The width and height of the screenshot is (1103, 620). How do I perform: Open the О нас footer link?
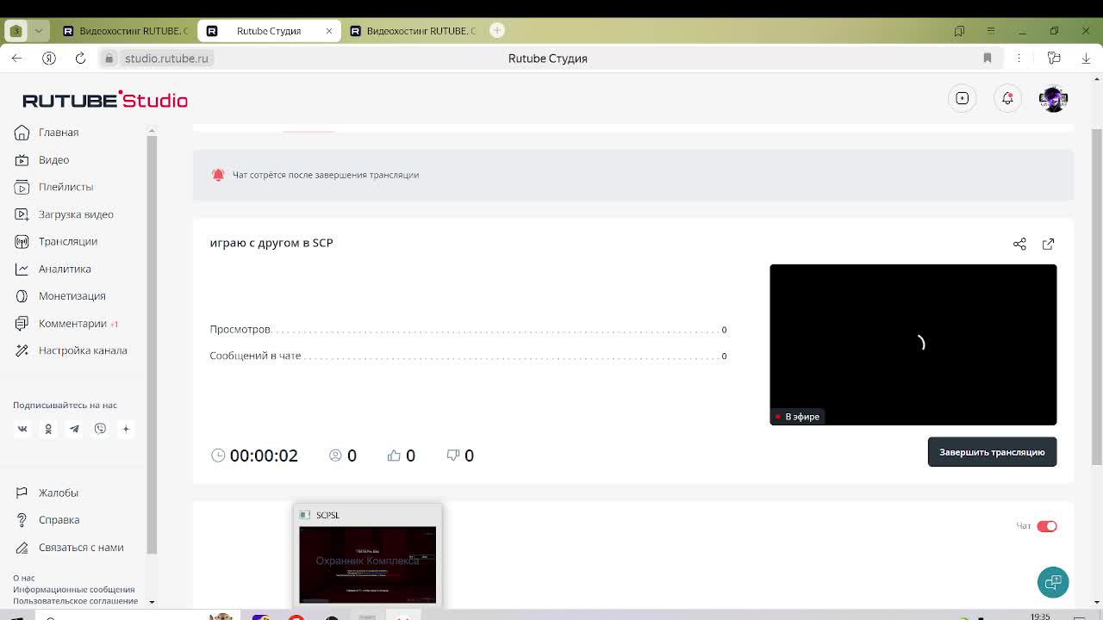pos(24,579)
